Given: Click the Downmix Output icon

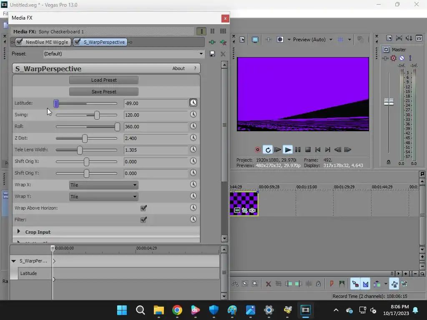Looking at the screenshot, I should click(x=399, y=38).
